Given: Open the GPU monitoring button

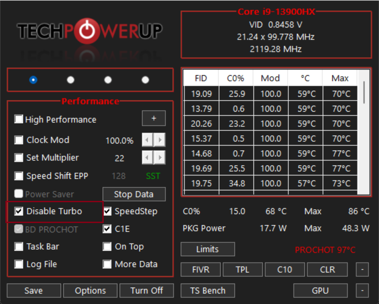Looking at the screenshot, I should click(x=321, y=290).
